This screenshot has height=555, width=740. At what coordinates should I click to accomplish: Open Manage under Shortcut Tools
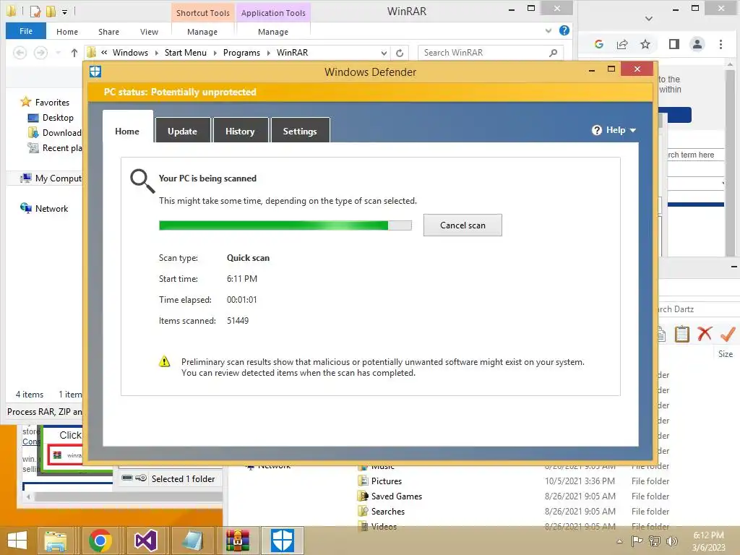[x=202, y=32]
